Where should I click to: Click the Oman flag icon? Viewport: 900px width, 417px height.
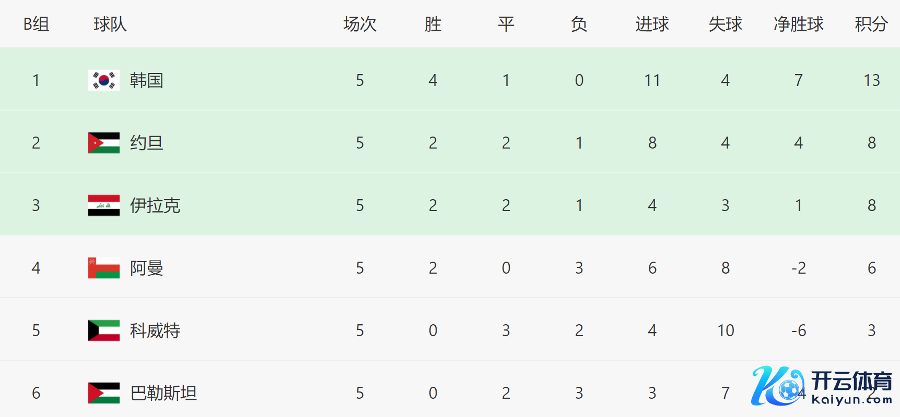103,268
